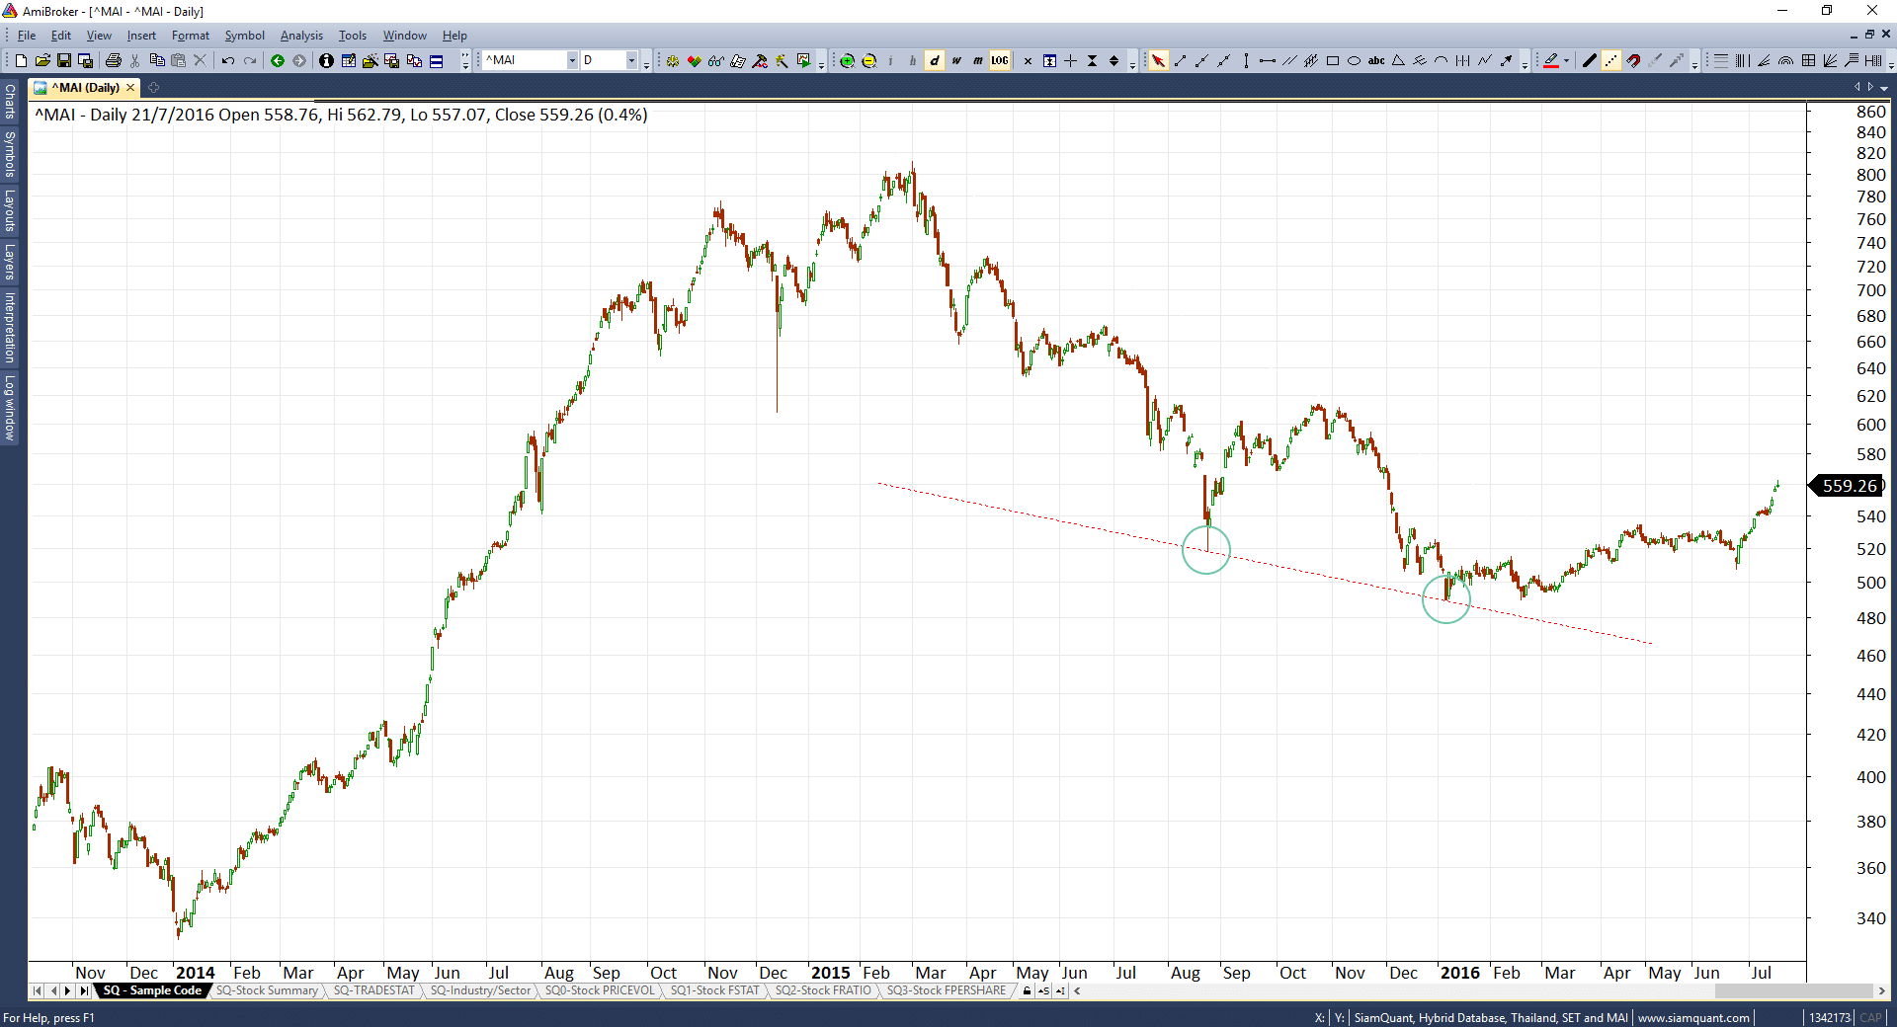Click the Print icon in toolbar

click(114, 61)
